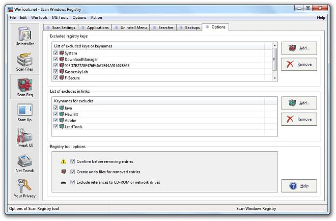Open the Tweak UI tool
This screenshot has width=336, height=221.
24,137
